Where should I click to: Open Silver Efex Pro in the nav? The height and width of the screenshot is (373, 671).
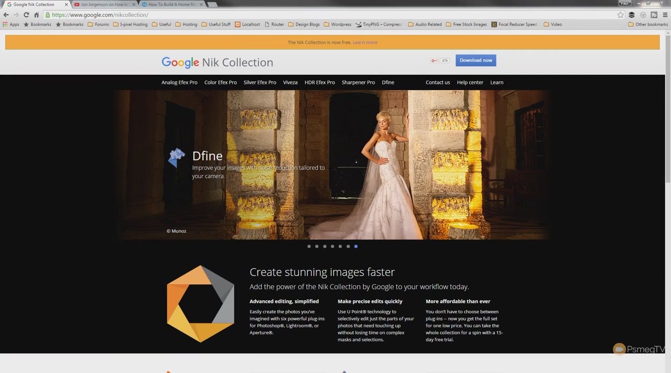260,82
